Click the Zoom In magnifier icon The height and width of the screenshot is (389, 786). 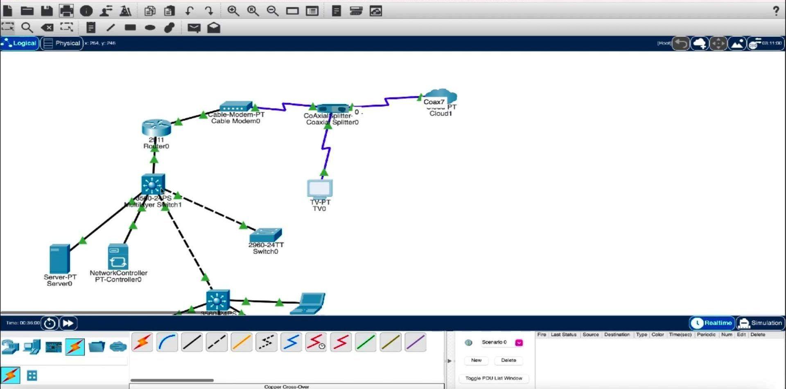[233, 11]
